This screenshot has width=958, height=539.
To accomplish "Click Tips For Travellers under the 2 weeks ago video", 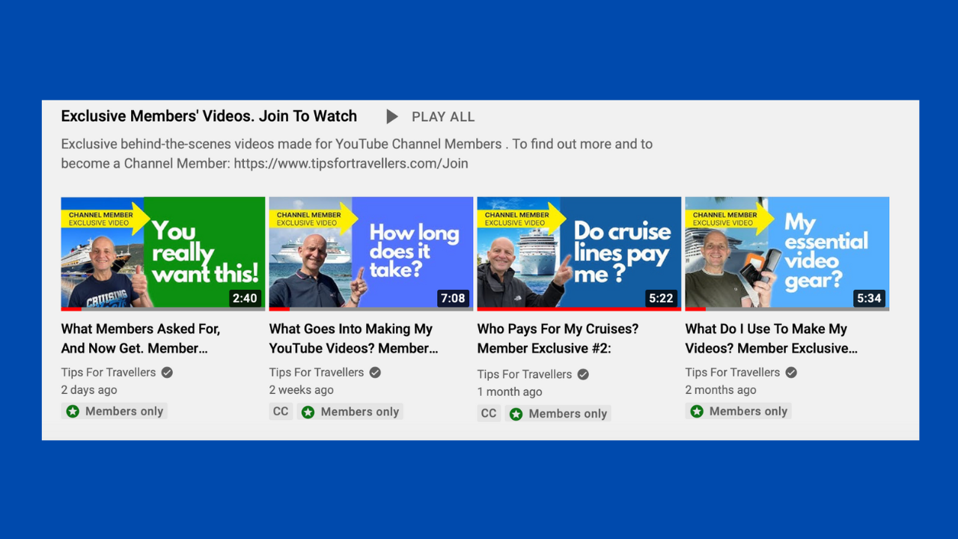I will point(317,372).
